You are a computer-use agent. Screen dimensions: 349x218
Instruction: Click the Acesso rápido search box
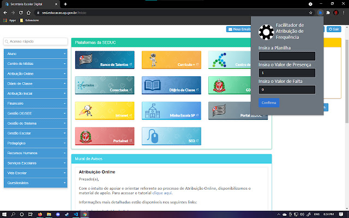[x=35, y=41]
